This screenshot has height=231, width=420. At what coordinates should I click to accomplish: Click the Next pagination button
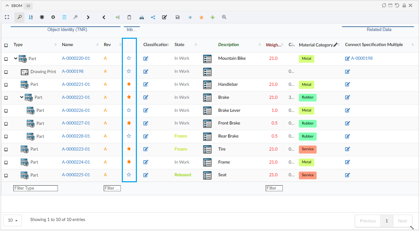402,221
